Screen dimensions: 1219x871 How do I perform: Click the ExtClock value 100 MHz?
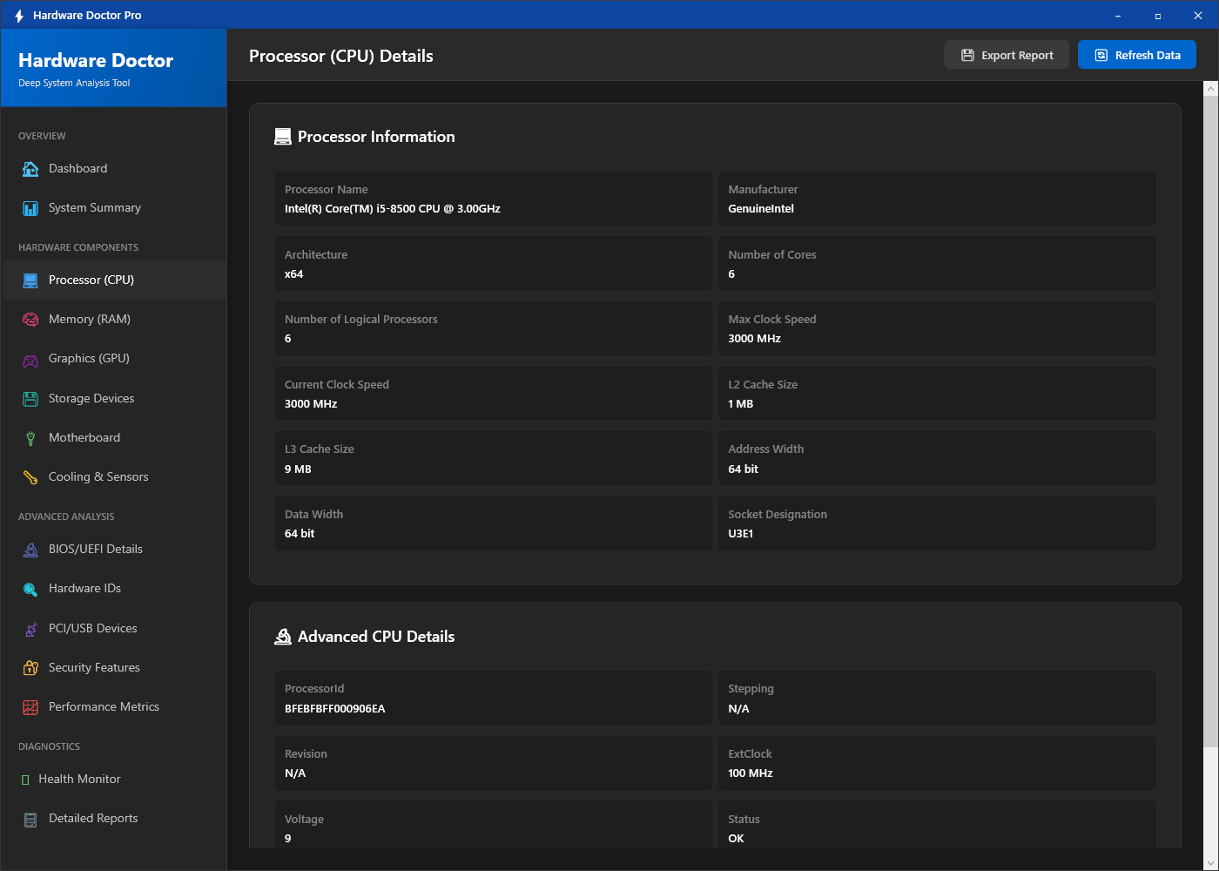point(751,773)
